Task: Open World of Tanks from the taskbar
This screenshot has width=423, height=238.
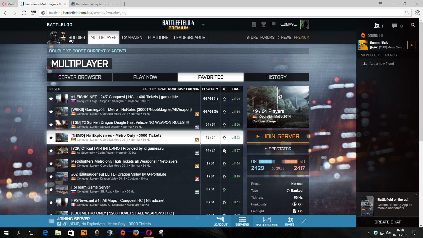Action: (97, 233)
